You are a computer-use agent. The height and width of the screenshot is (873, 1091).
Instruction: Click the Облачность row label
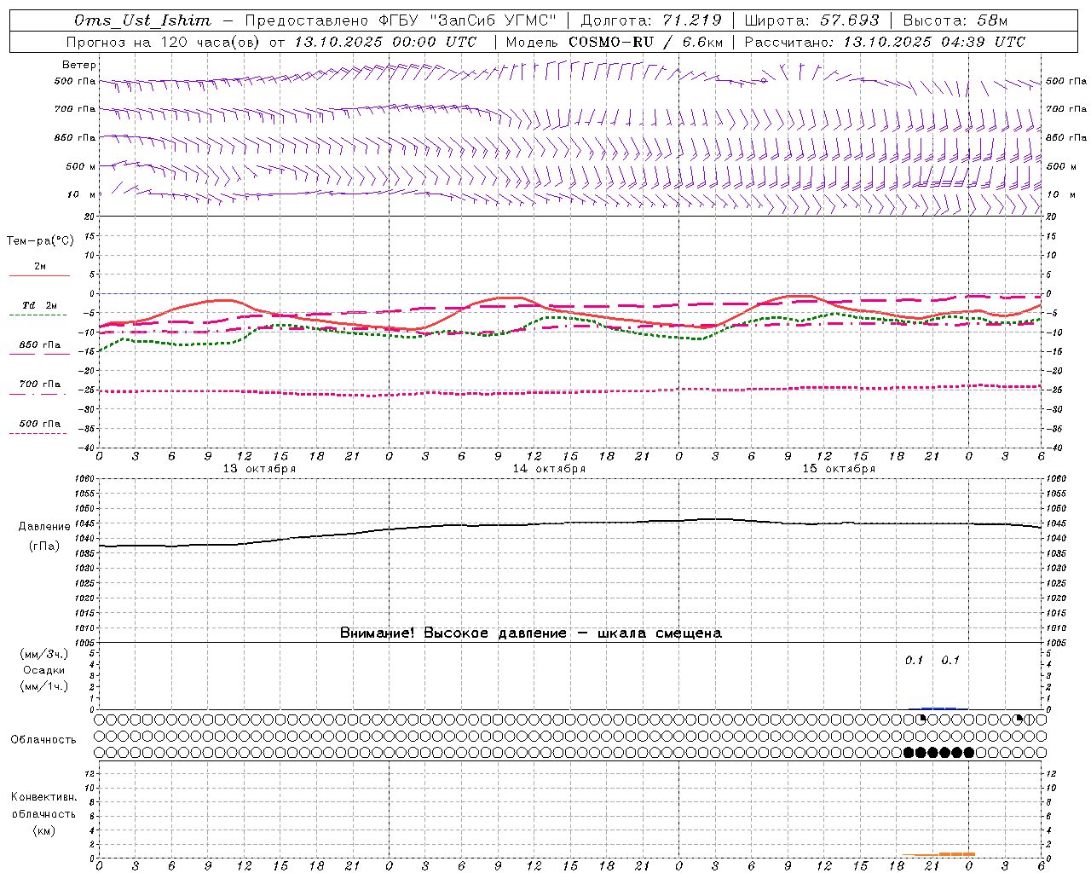[x=43, y=739]
